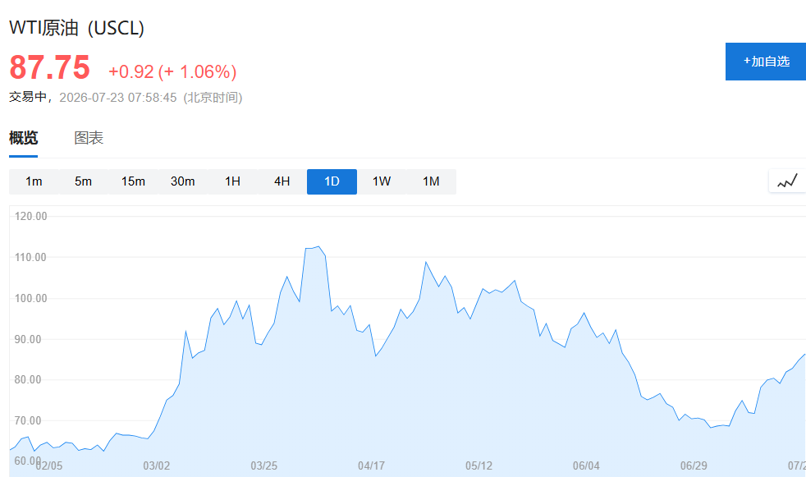The height and width of the screenshot is (477, 806).
Task: Click the +加自选 add to watchlist button
Action: click(766, 62)
